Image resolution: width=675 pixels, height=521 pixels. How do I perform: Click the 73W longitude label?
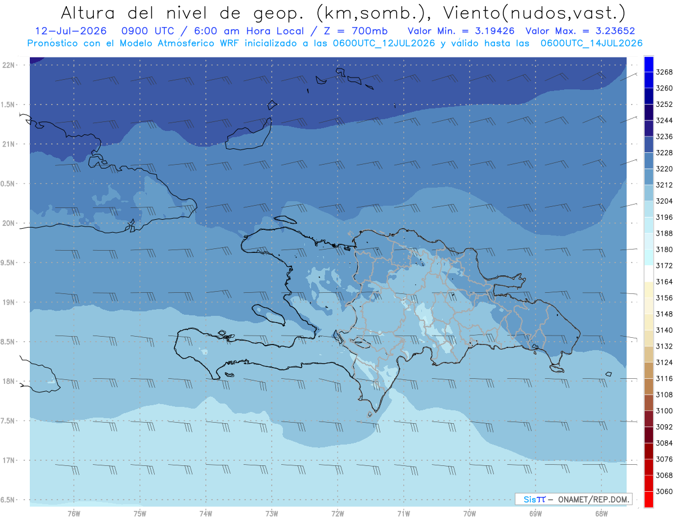tap(272, 513)
